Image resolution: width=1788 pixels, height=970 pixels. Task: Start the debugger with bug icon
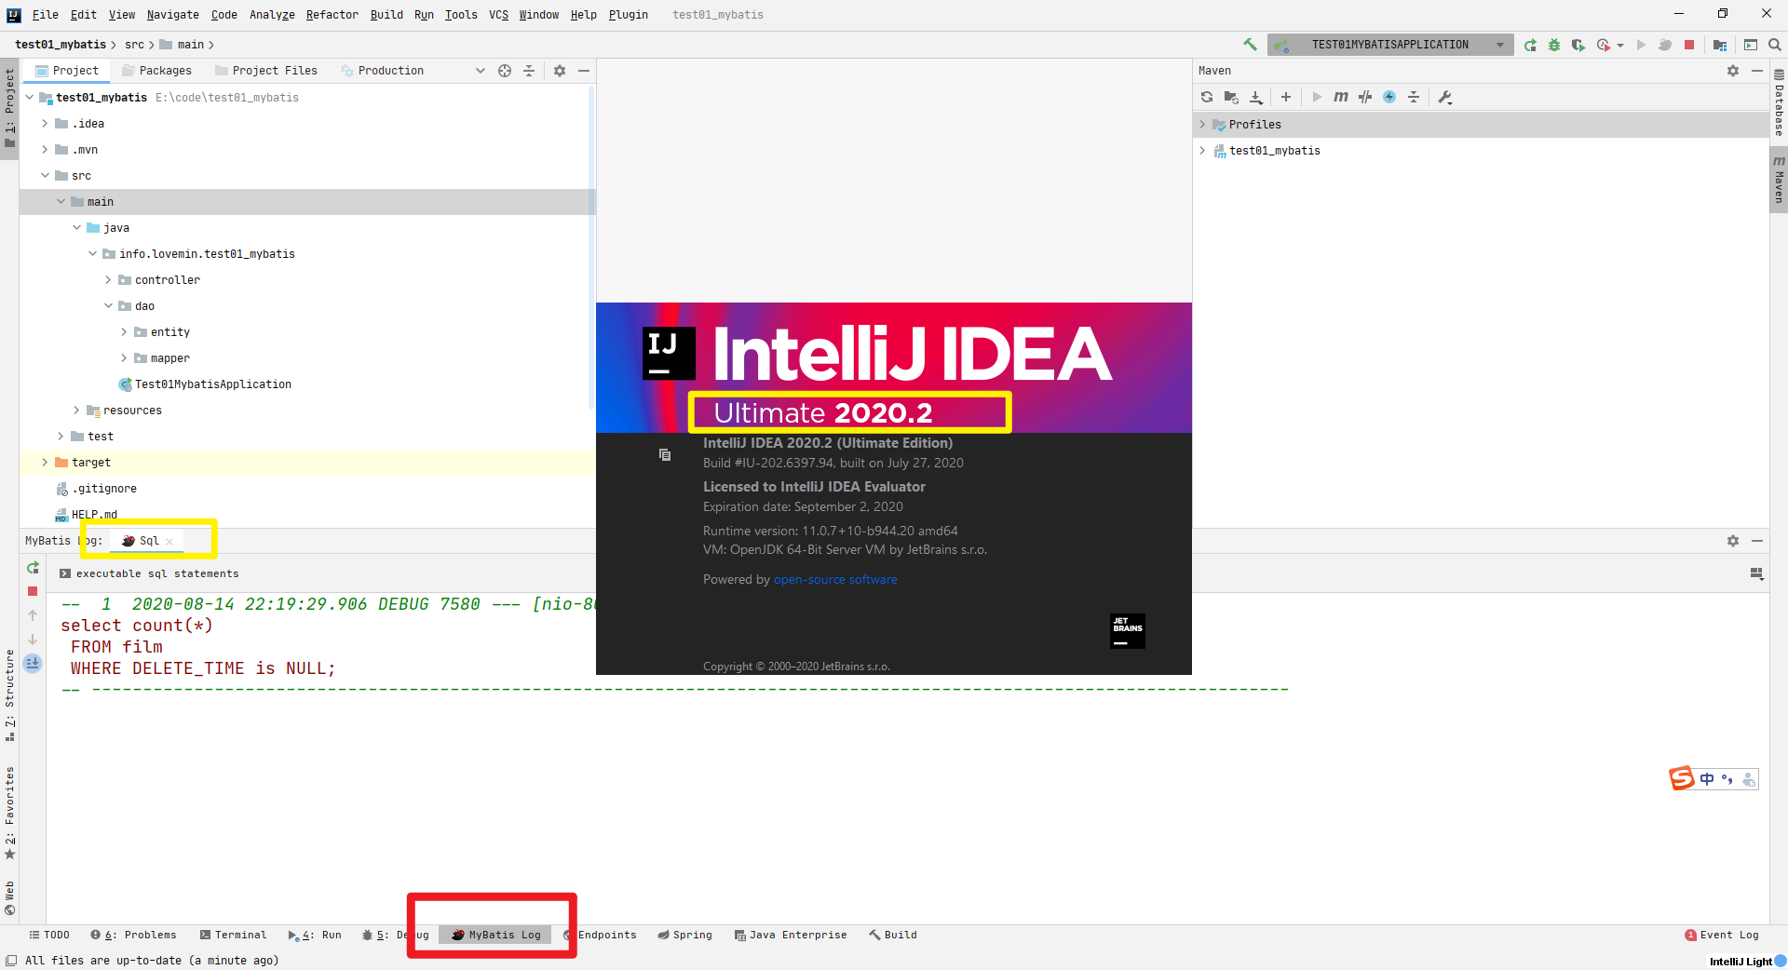coord(1553,45)
